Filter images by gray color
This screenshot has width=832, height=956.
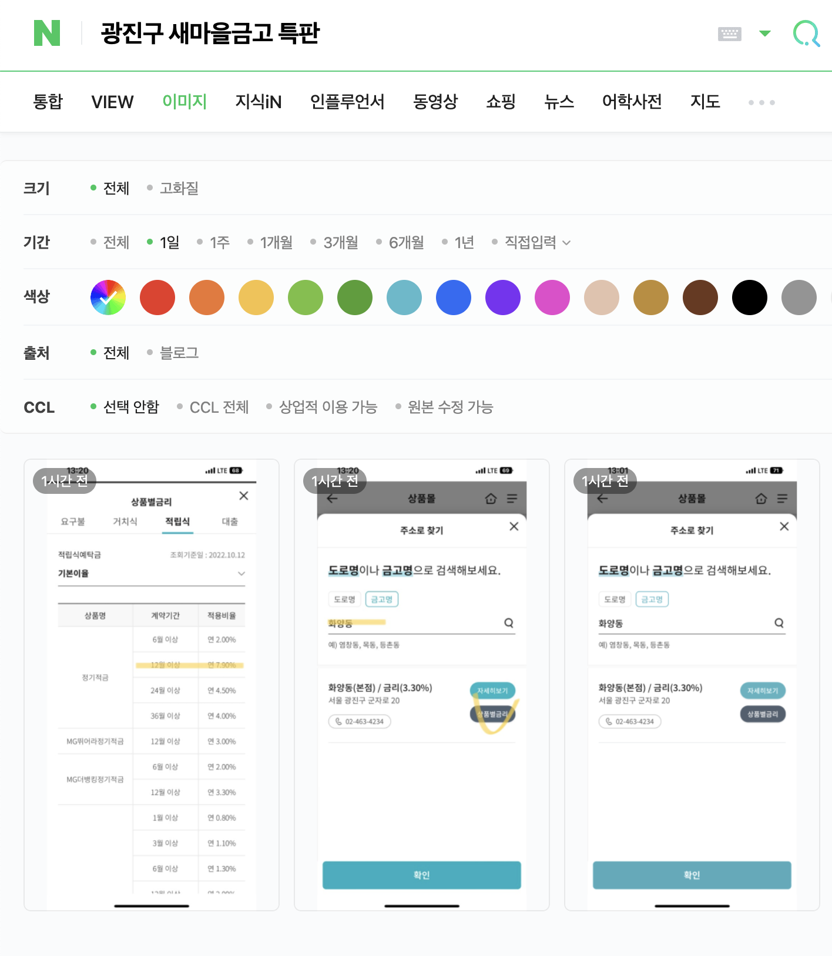(x=799, y=298)
